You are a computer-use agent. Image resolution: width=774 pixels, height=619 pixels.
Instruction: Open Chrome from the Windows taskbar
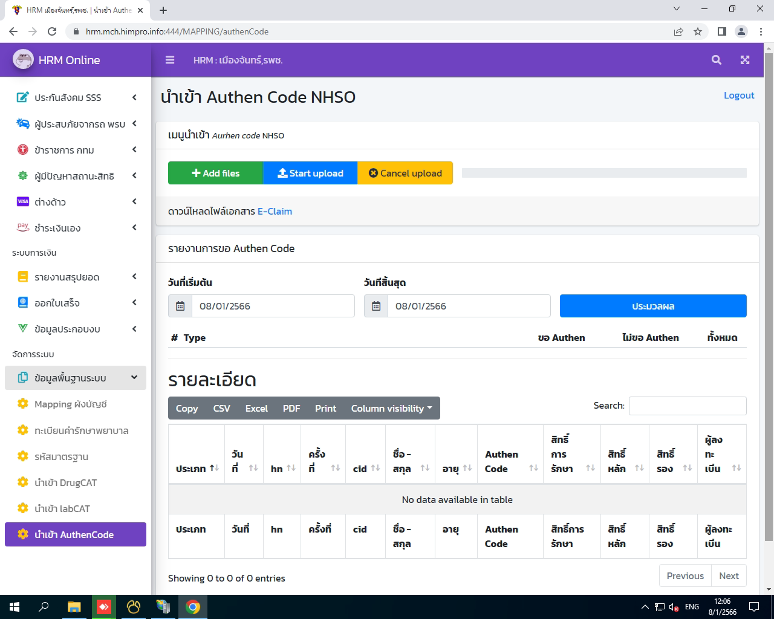pos(193,606)
